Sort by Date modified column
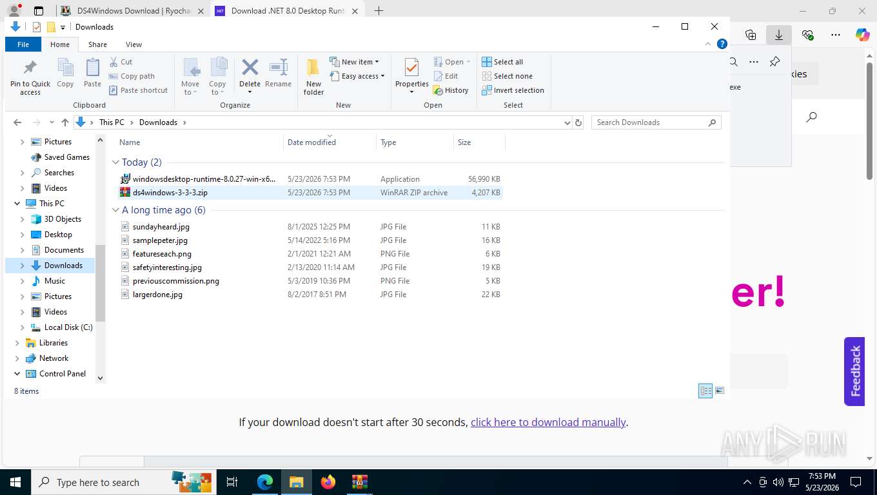 point(330,142)
